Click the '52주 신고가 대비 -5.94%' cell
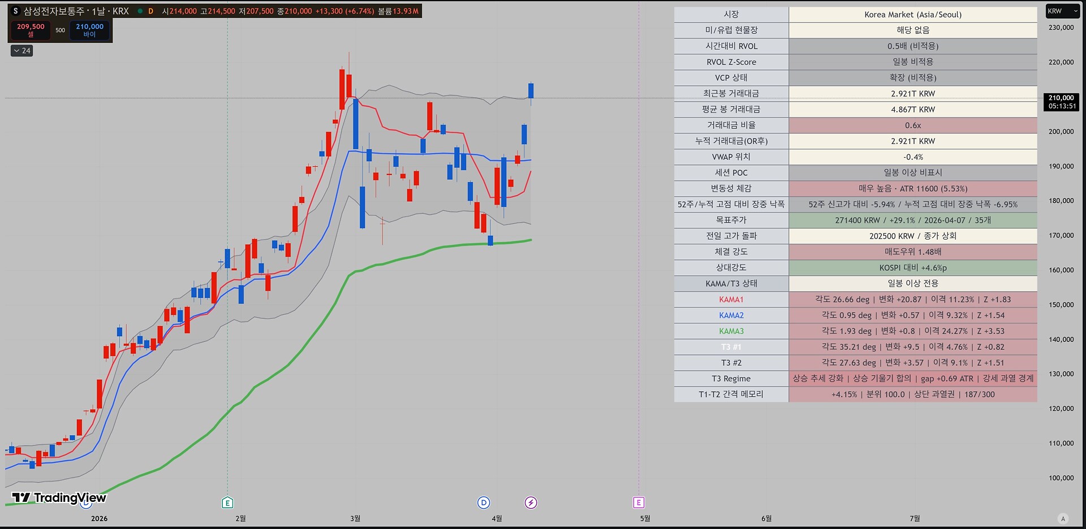 [x=913, y=205]
